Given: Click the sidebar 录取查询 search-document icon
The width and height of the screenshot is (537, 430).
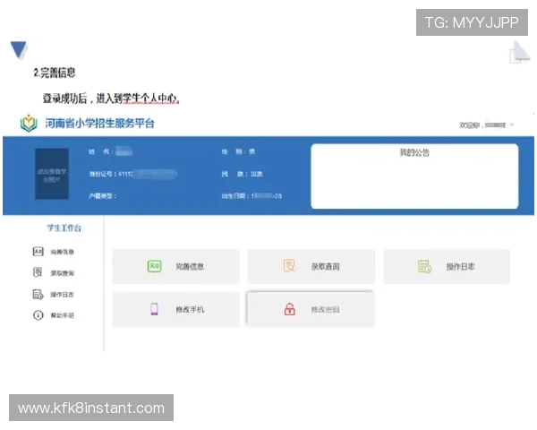Looking at the screenshot, I should tap(38, 272).
